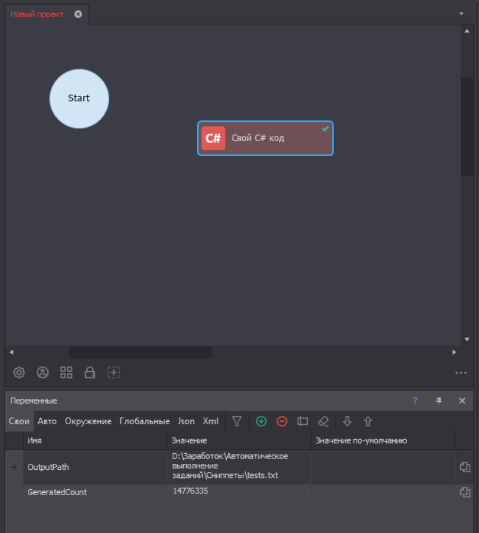Remove variable with red minus icon

pyautogui.click(x=282, y=421)
